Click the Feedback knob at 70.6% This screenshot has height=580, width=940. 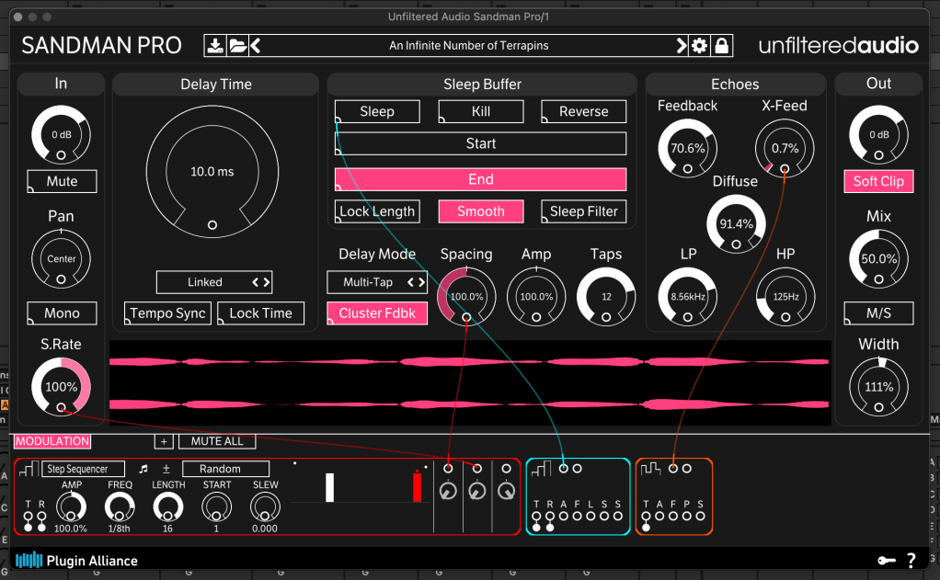(687, 148)
